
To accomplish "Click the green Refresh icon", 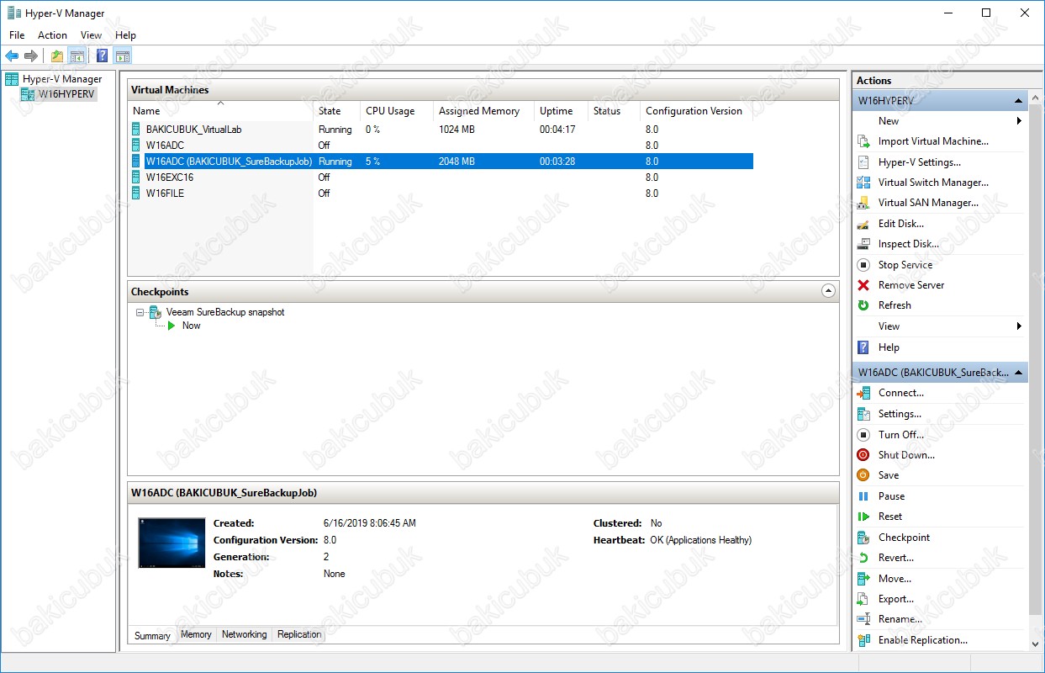I will coord(863,305).
